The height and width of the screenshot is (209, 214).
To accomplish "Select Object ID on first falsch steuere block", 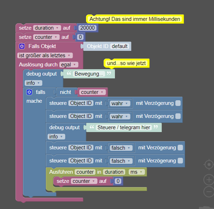I will [81, 148].
